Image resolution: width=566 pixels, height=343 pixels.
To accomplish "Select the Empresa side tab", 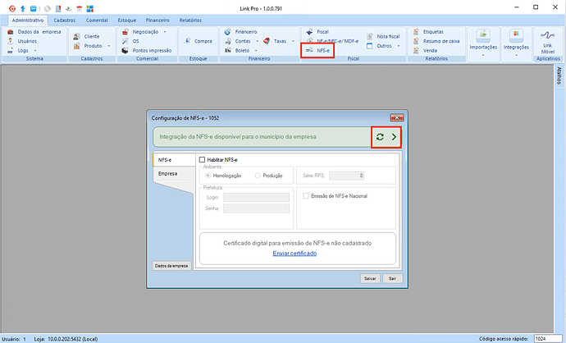I will 168,174.
